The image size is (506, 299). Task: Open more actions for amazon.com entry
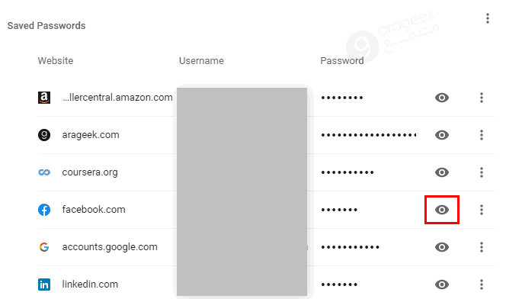(x=482, y=98)
